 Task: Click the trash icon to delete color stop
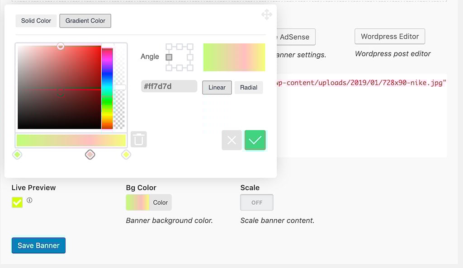click(x=139, y=140)
